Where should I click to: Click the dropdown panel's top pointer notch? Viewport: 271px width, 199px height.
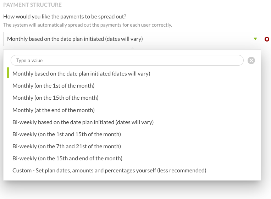(132, 48)
